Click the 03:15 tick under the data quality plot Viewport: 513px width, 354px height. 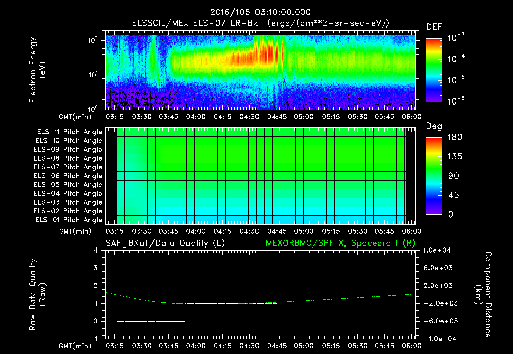coord(115,346)
